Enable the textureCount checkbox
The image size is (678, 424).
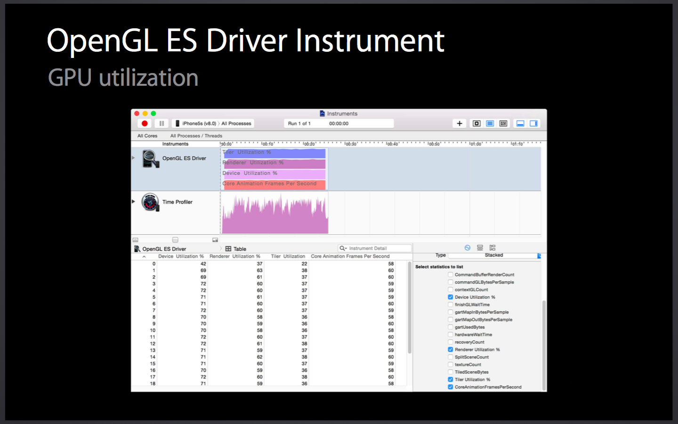(451, 365)
